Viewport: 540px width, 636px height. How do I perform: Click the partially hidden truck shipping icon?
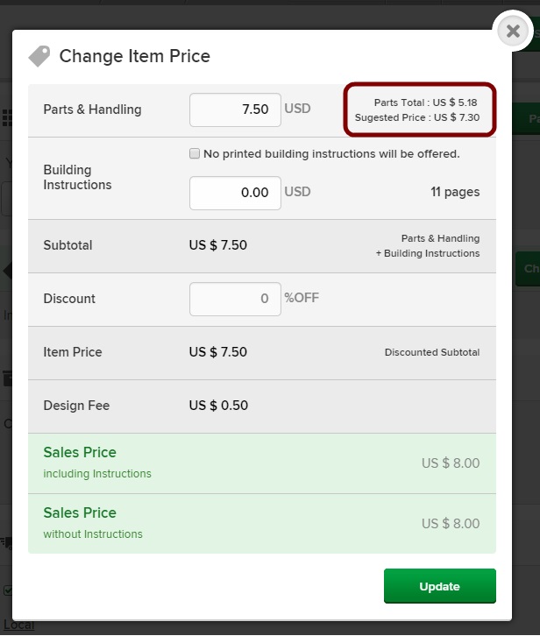[x=6, y=542]
